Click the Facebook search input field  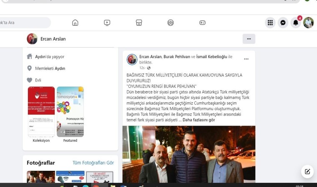point(24,23)
